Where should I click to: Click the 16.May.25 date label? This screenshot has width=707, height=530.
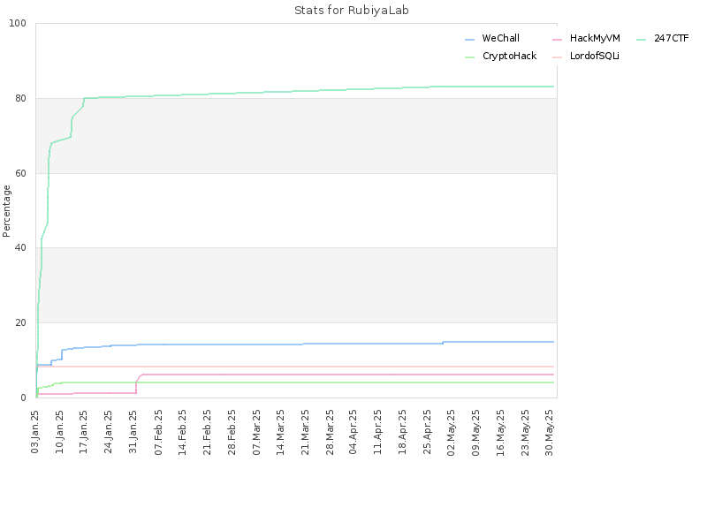coord(501,433)
